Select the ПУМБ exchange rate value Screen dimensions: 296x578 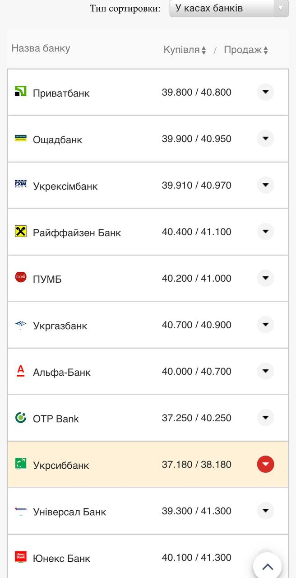coord(196,278)
